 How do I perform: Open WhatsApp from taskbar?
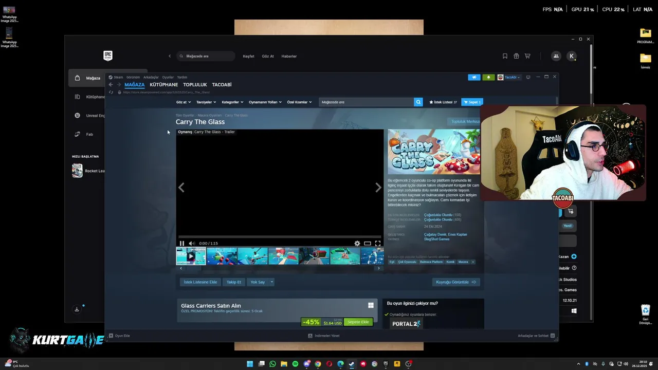point(272,364)
